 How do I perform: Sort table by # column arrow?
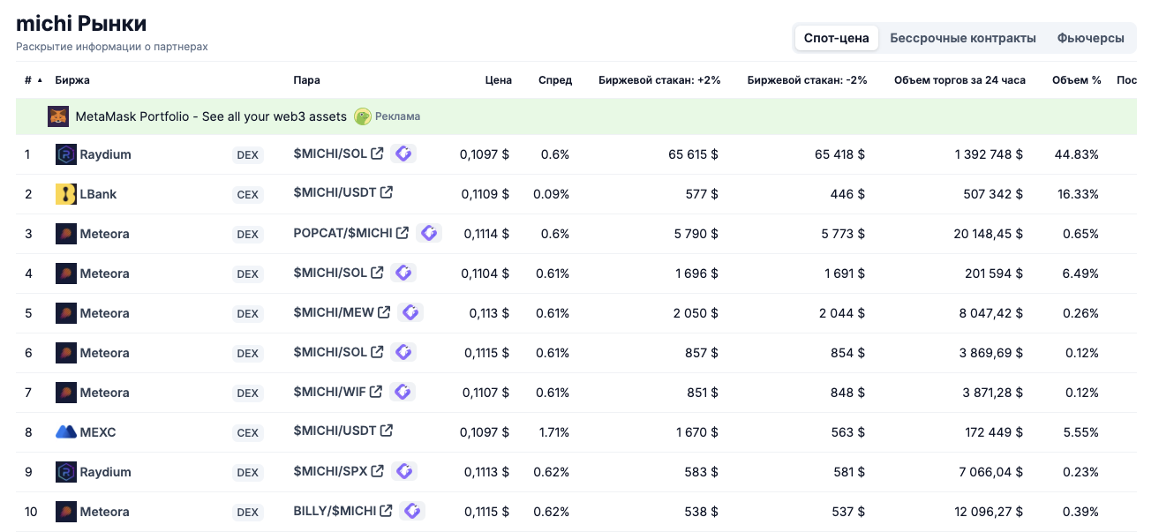coord(40,80)
